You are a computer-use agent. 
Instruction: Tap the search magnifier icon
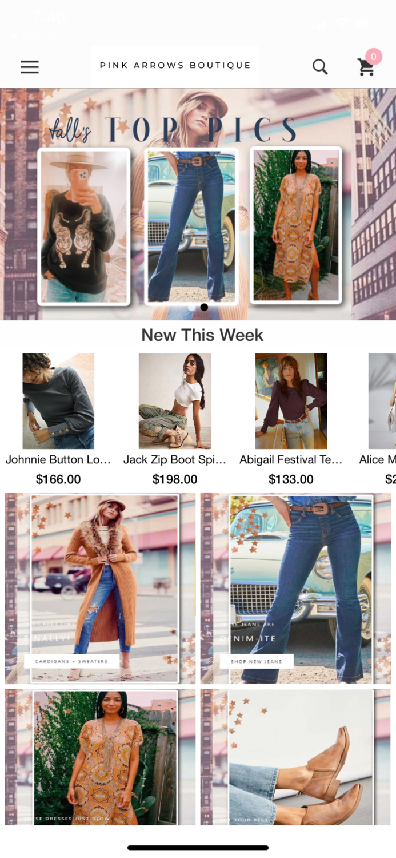(x=320, y=67)
